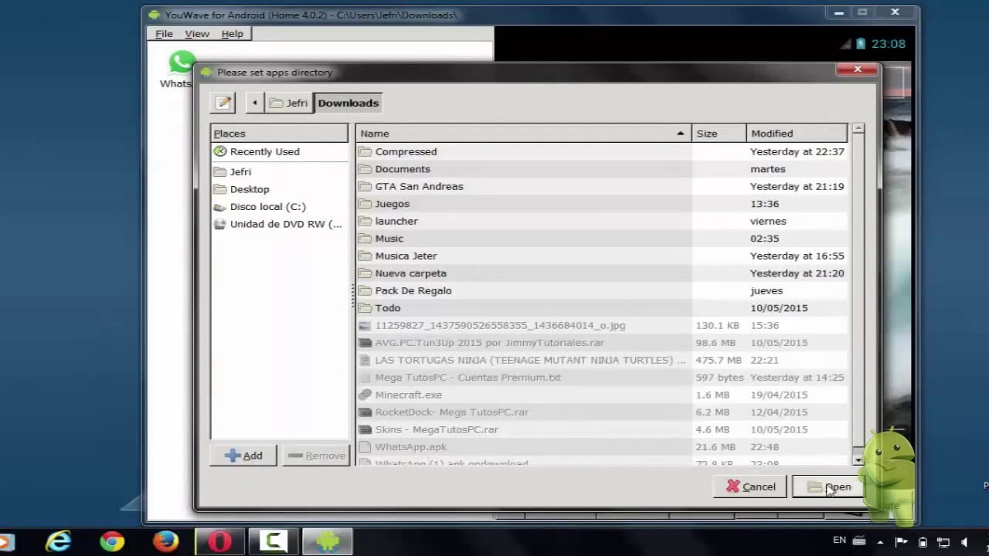
Task: Select RocketDock- Mega TutosPC.rar
Action: 602,412
